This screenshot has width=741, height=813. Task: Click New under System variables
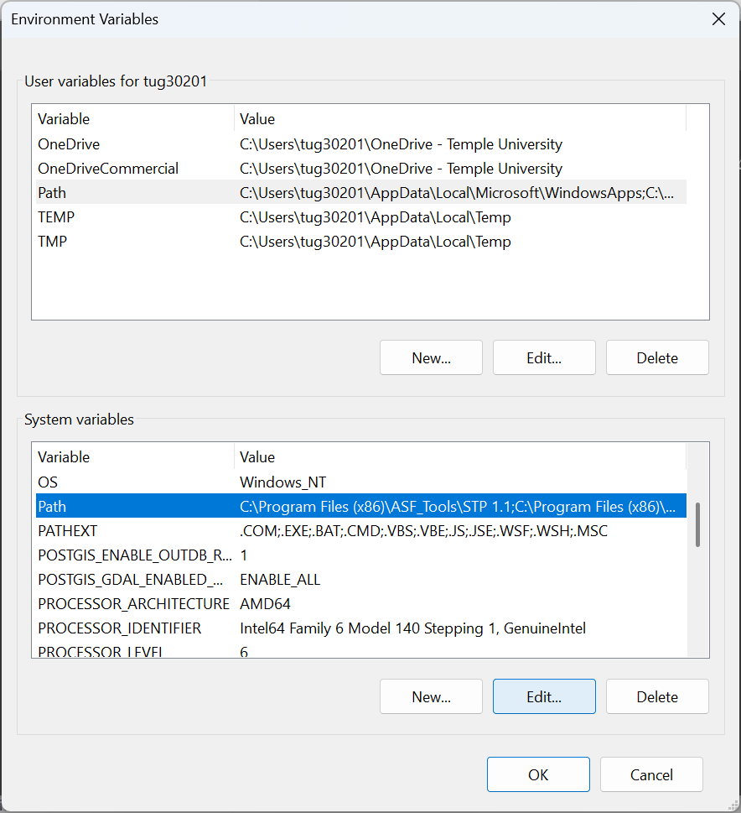(431, 696)
